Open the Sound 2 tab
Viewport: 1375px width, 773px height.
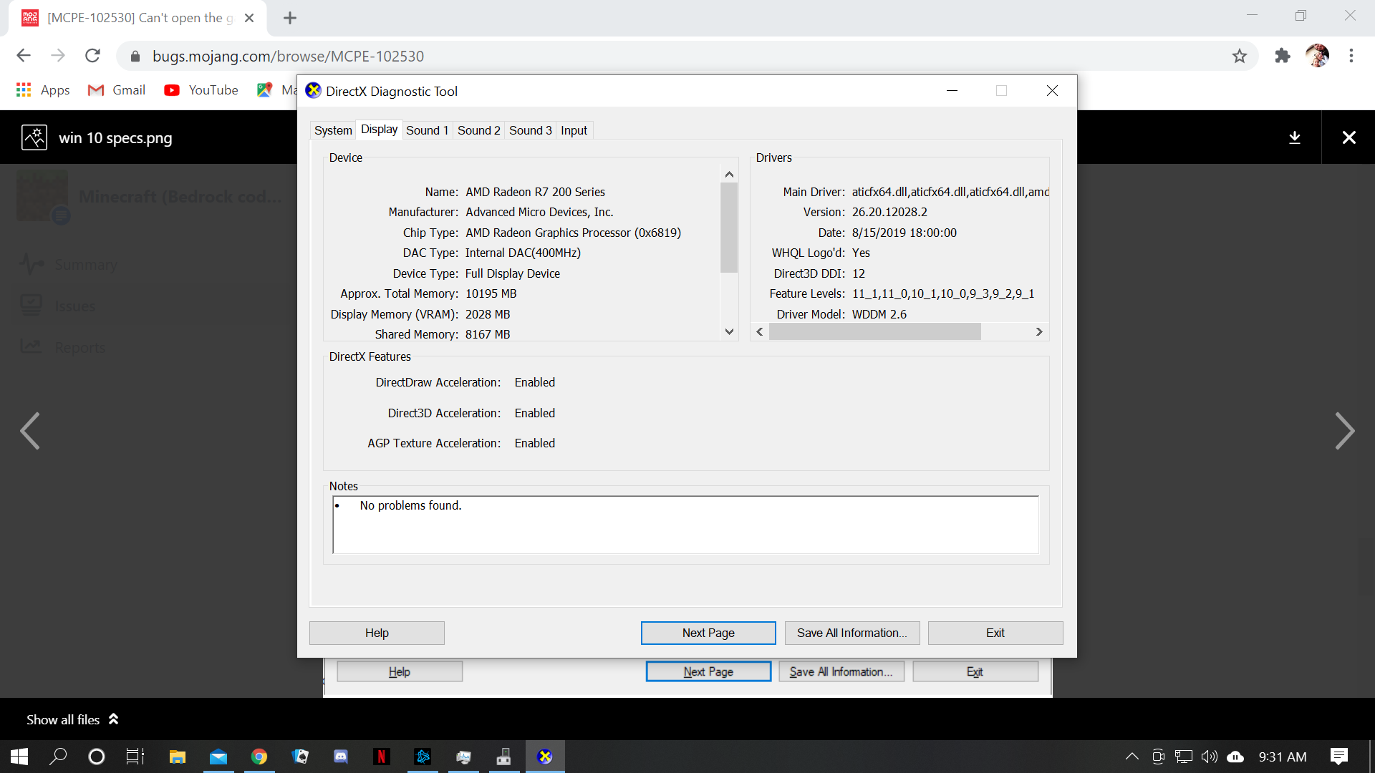(478, 130)
